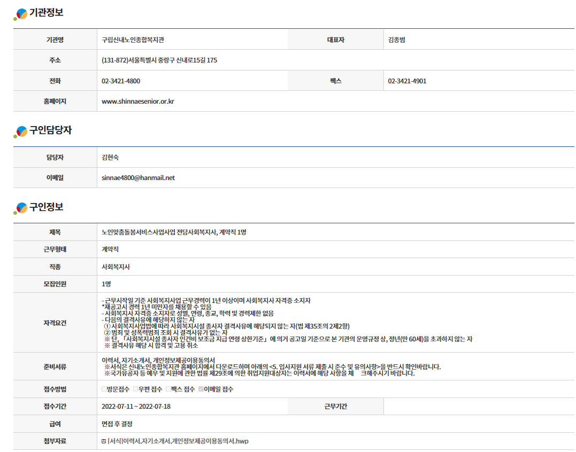
Task: Click the 접수기간 row label
Action: 55,407
